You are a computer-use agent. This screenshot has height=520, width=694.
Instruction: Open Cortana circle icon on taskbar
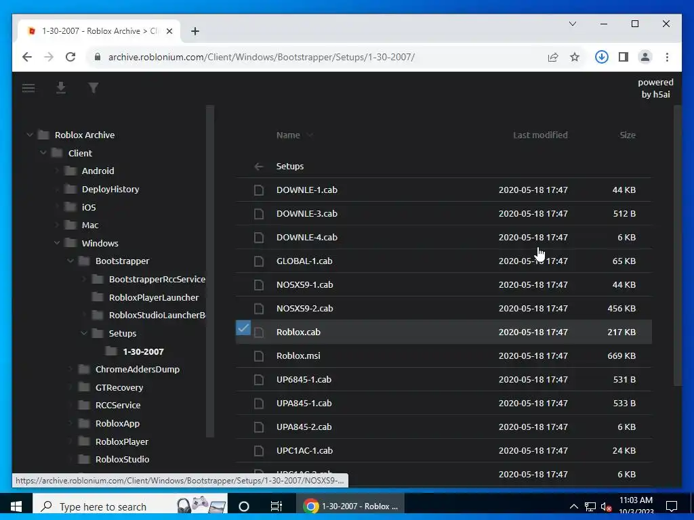click(244, 506)
